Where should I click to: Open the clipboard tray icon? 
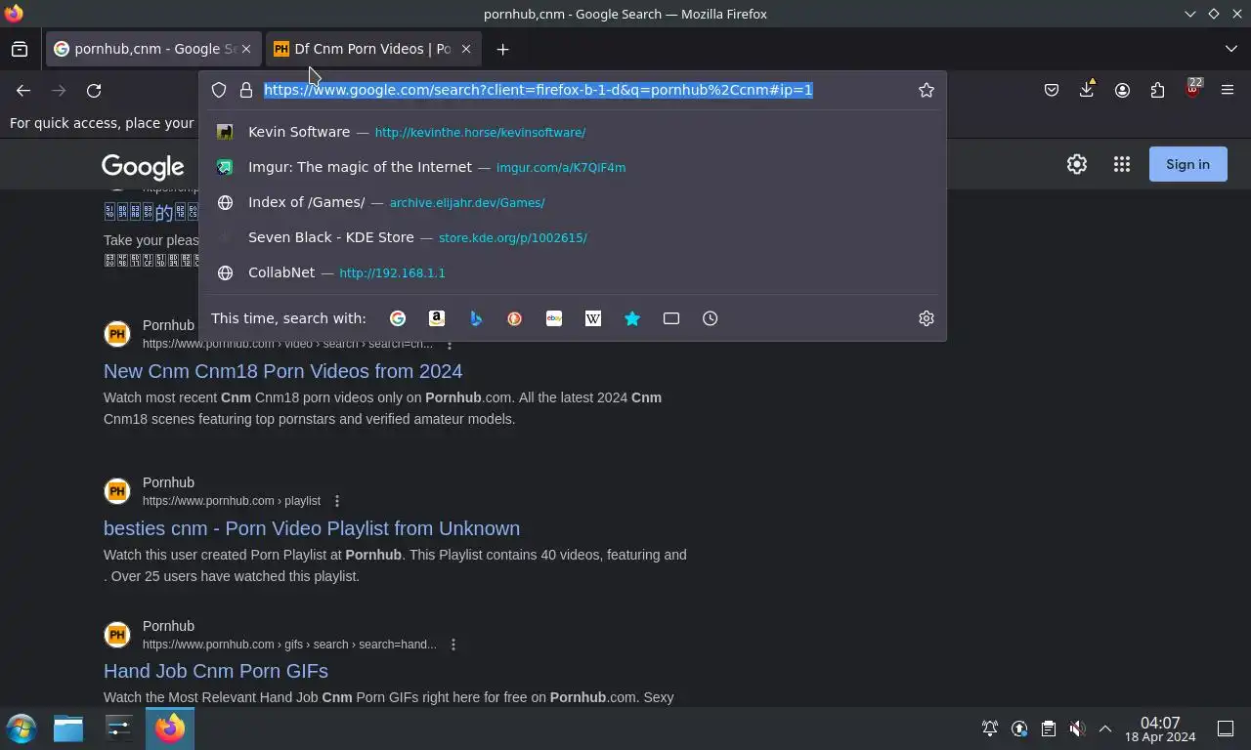coord(1048,729)
